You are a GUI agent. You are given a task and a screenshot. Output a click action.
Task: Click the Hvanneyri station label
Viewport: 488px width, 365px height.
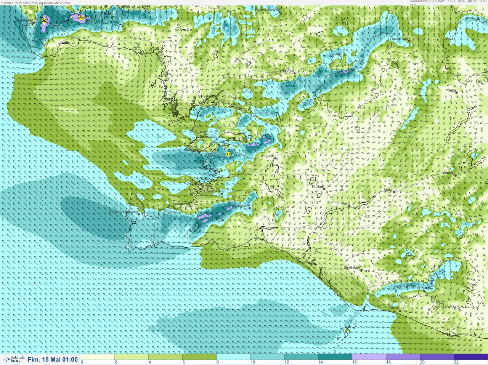click(x=209, y=96)
